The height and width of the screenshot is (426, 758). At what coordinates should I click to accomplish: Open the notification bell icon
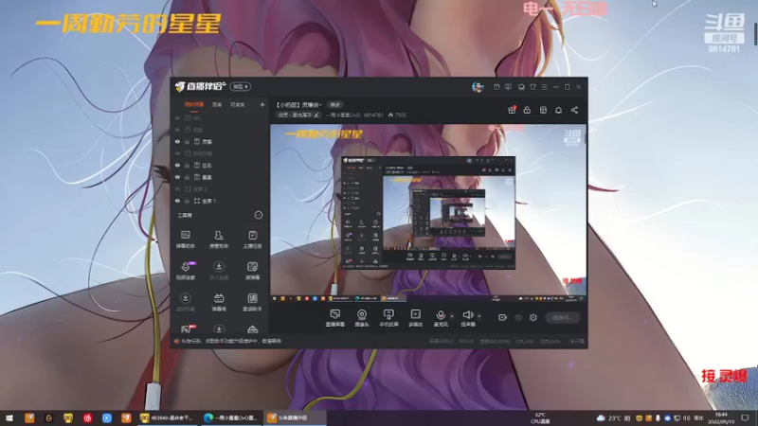[558, 110]
